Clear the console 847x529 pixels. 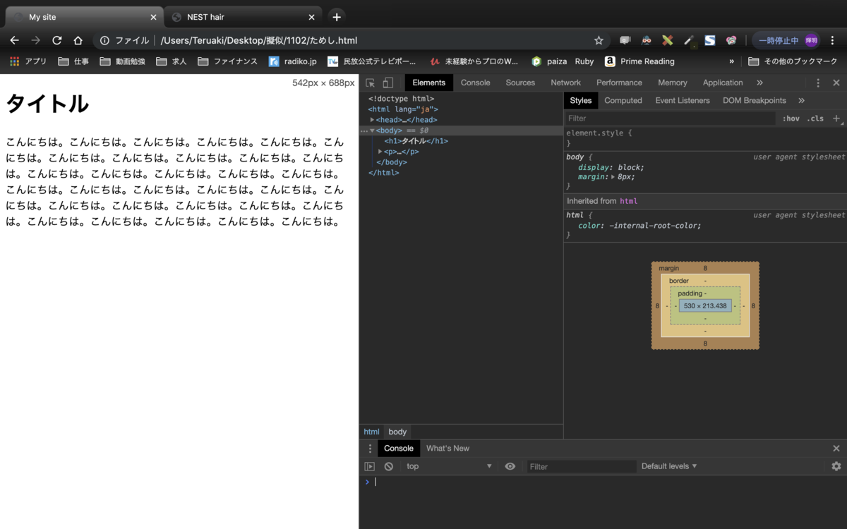point(389,466)
